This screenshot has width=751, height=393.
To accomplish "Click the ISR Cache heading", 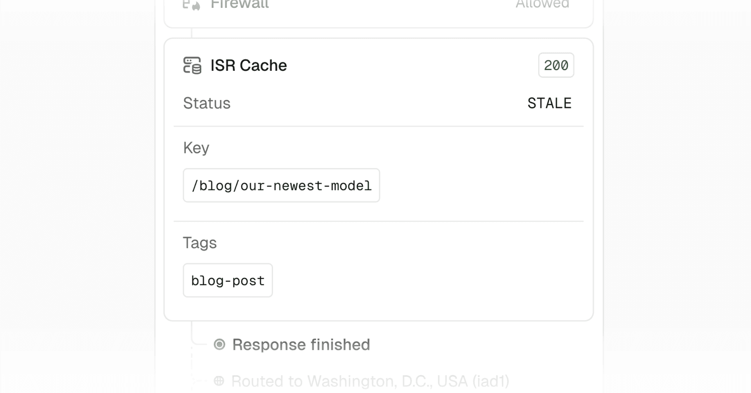I will (x=249, y=65).
